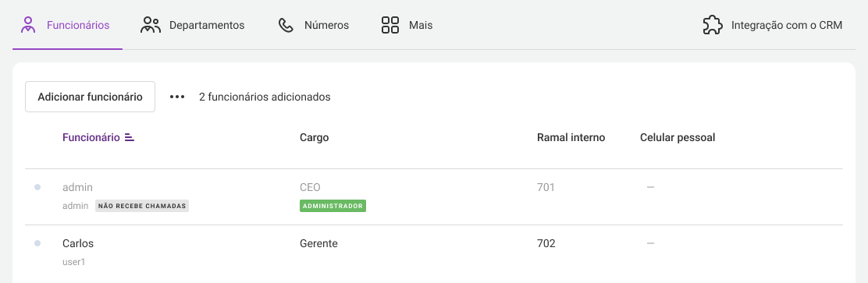Switch to the Departamentos tab
The image size is (868, 283).
[192, 25]
